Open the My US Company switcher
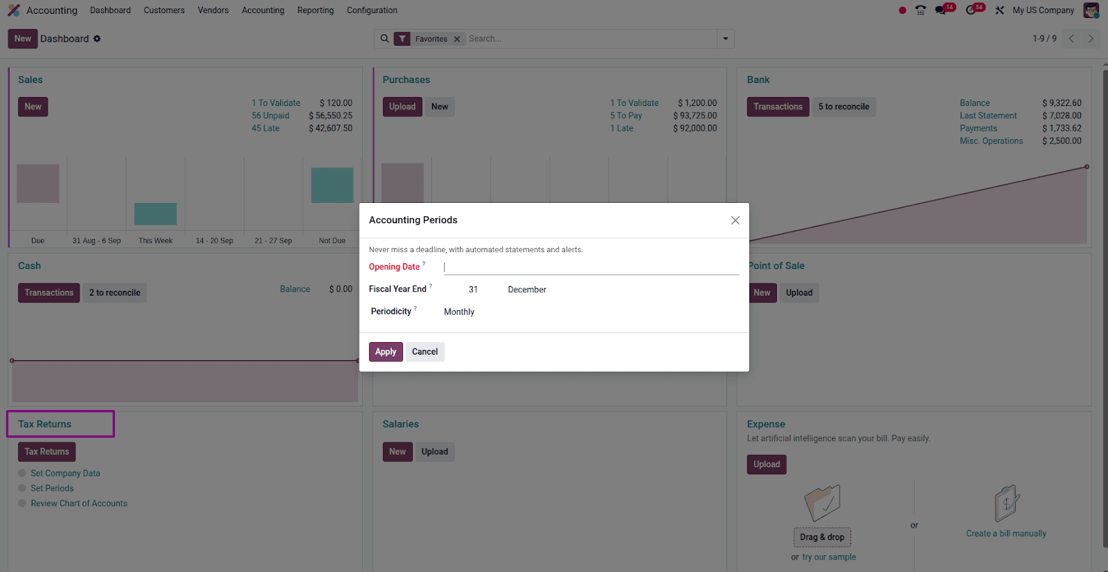 click(x=1043, y=10)
